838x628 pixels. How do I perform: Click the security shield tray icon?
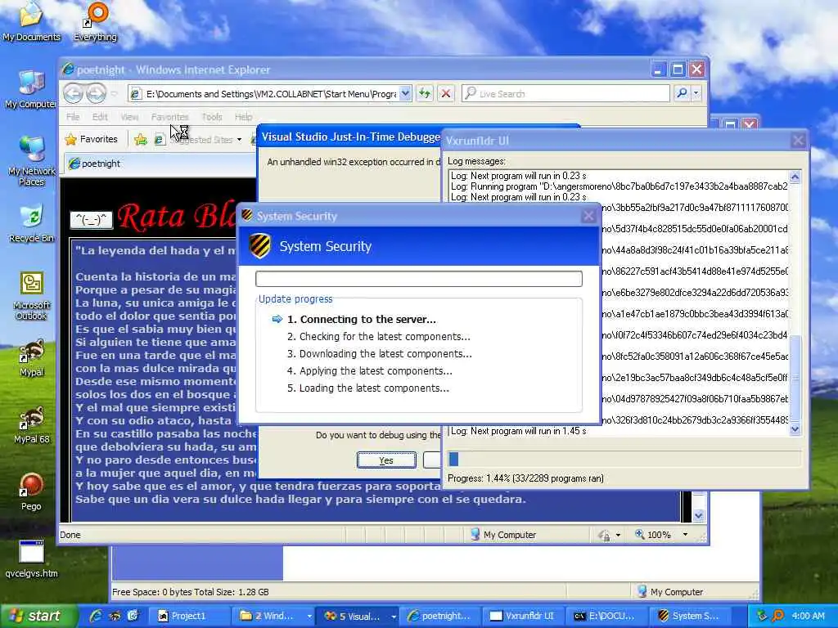pyautogui.click(x=762, y=616)
